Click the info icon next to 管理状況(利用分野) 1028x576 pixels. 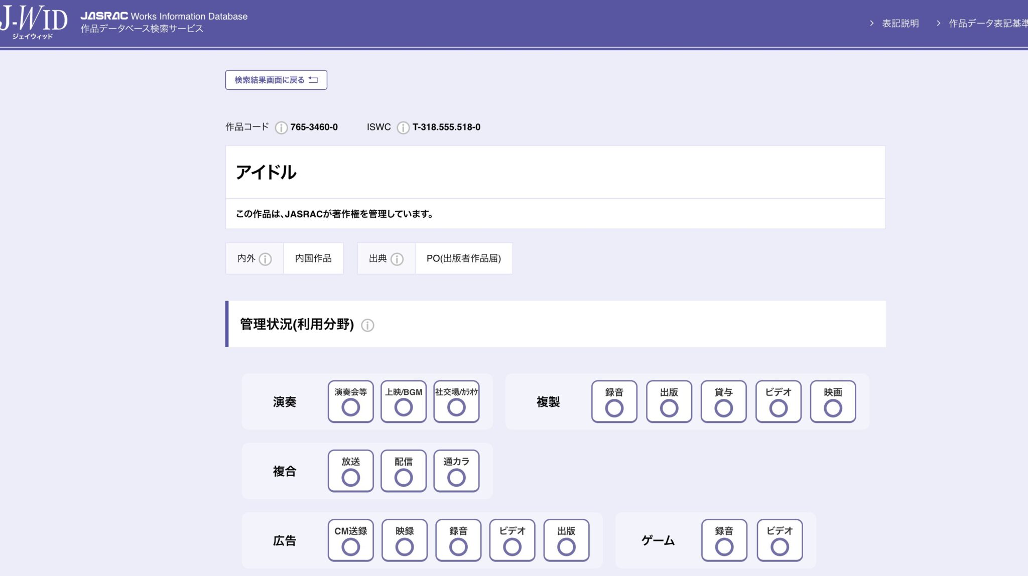[x=368, y=325]
